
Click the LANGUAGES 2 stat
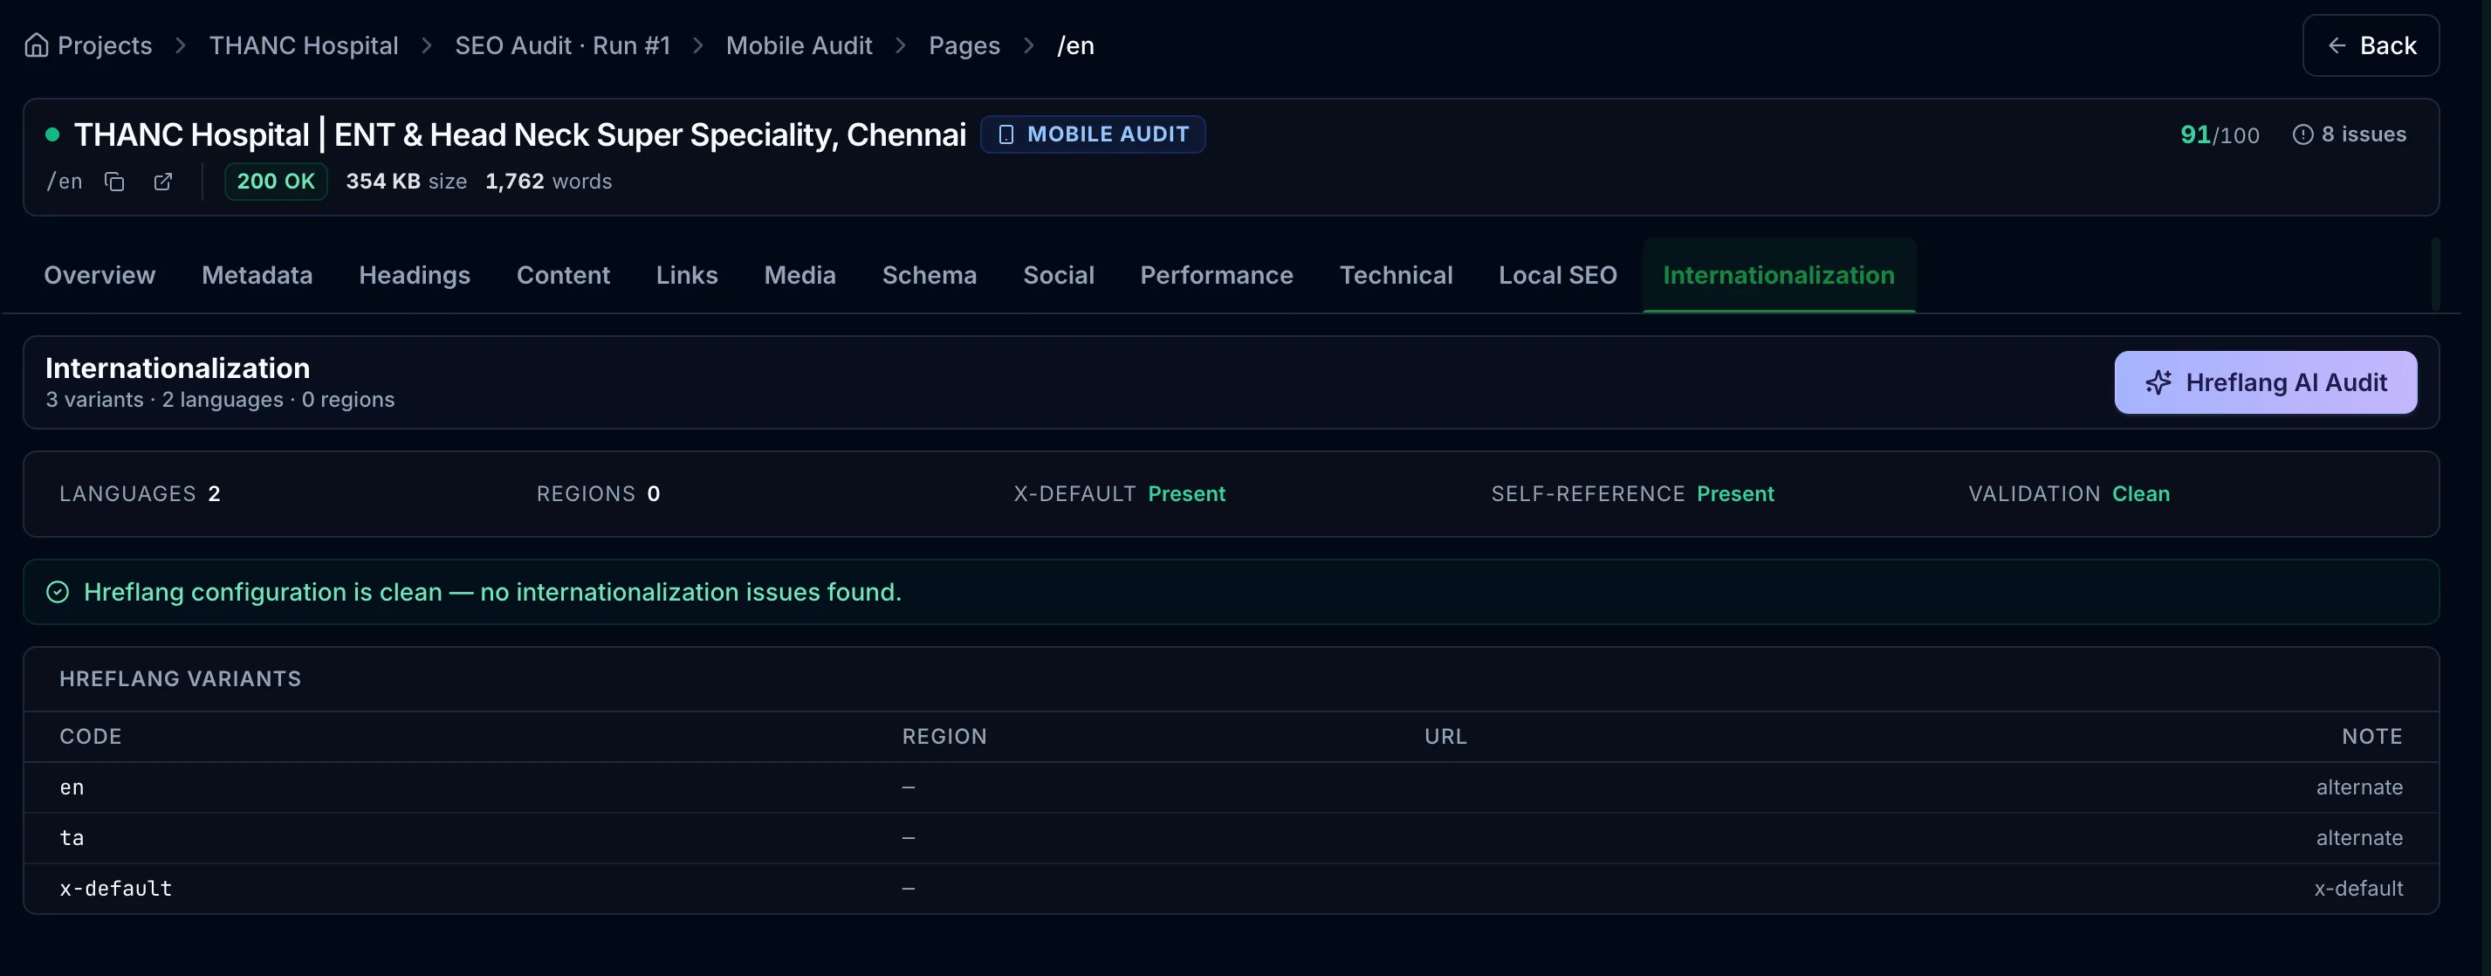point(141,494)
